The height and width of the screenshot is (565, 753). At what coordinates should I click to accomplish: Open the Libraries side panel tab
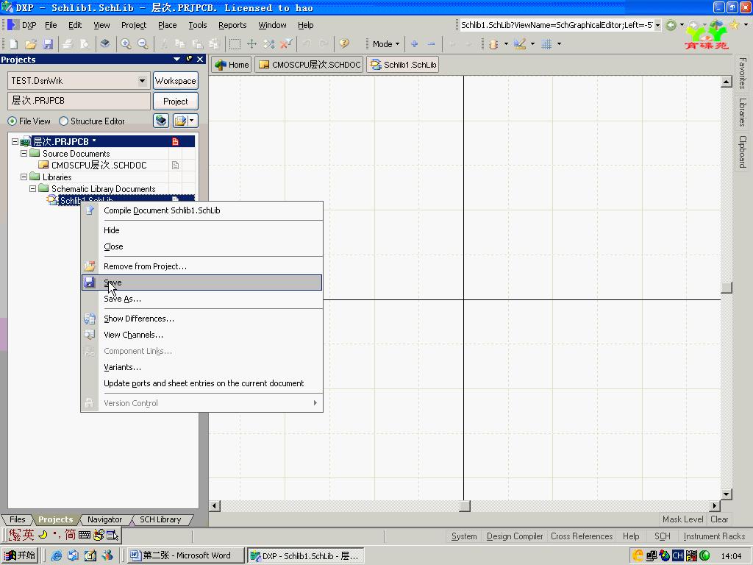[x=743, y=112]
